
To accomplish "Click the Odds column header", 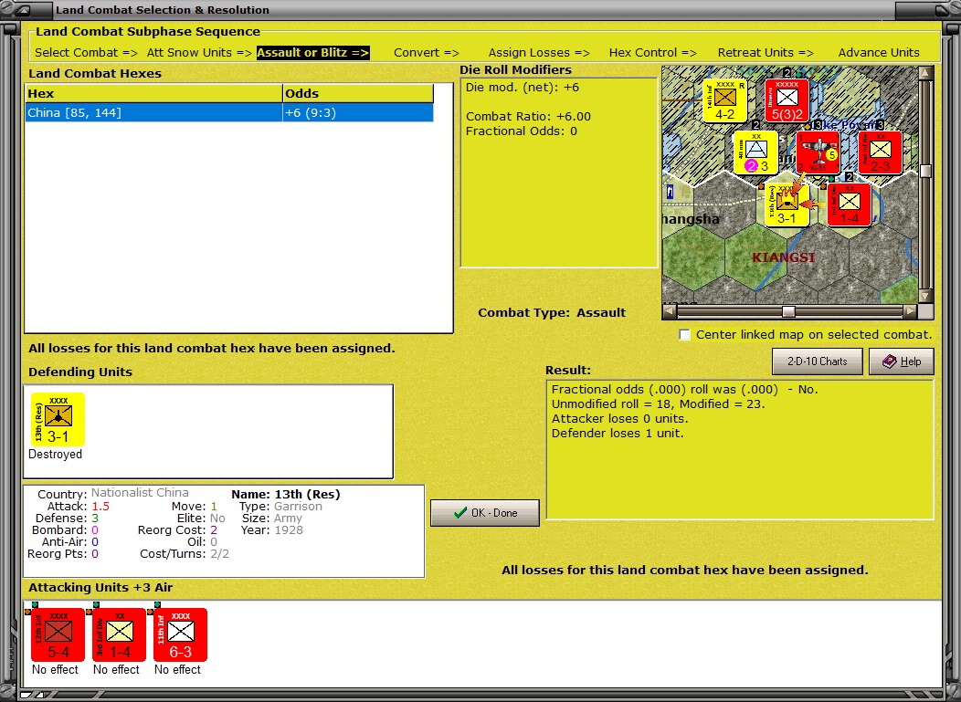I will pos(358,94).
